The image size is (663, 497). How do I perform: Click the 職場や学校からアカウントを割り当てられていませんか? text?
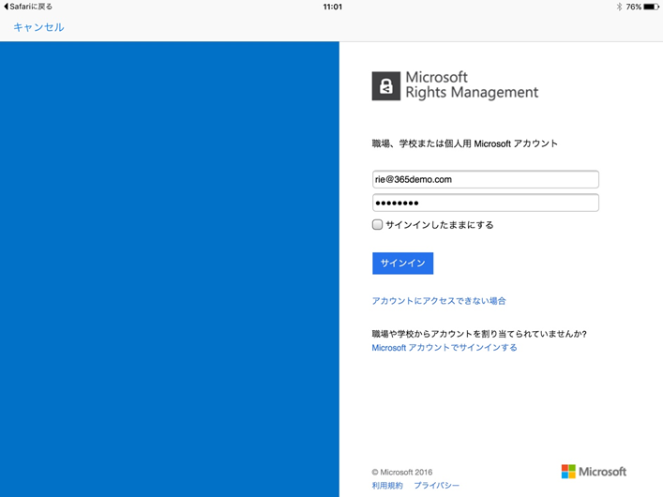click(x=479, y=334)
